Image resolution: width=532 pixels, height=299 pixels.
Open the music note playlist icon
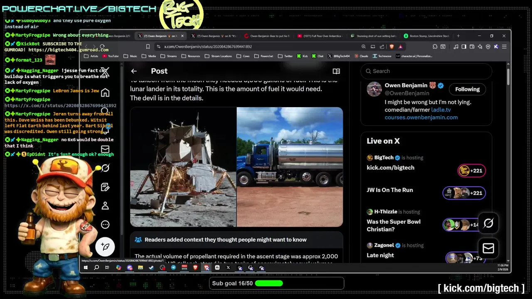click(456, 47)
